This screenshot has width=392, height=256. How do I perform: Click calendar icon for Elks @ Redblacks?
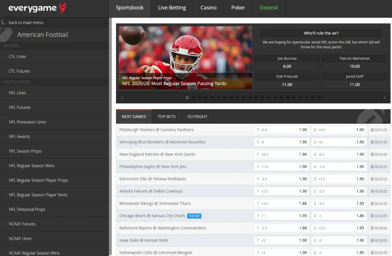pos(372,179)
